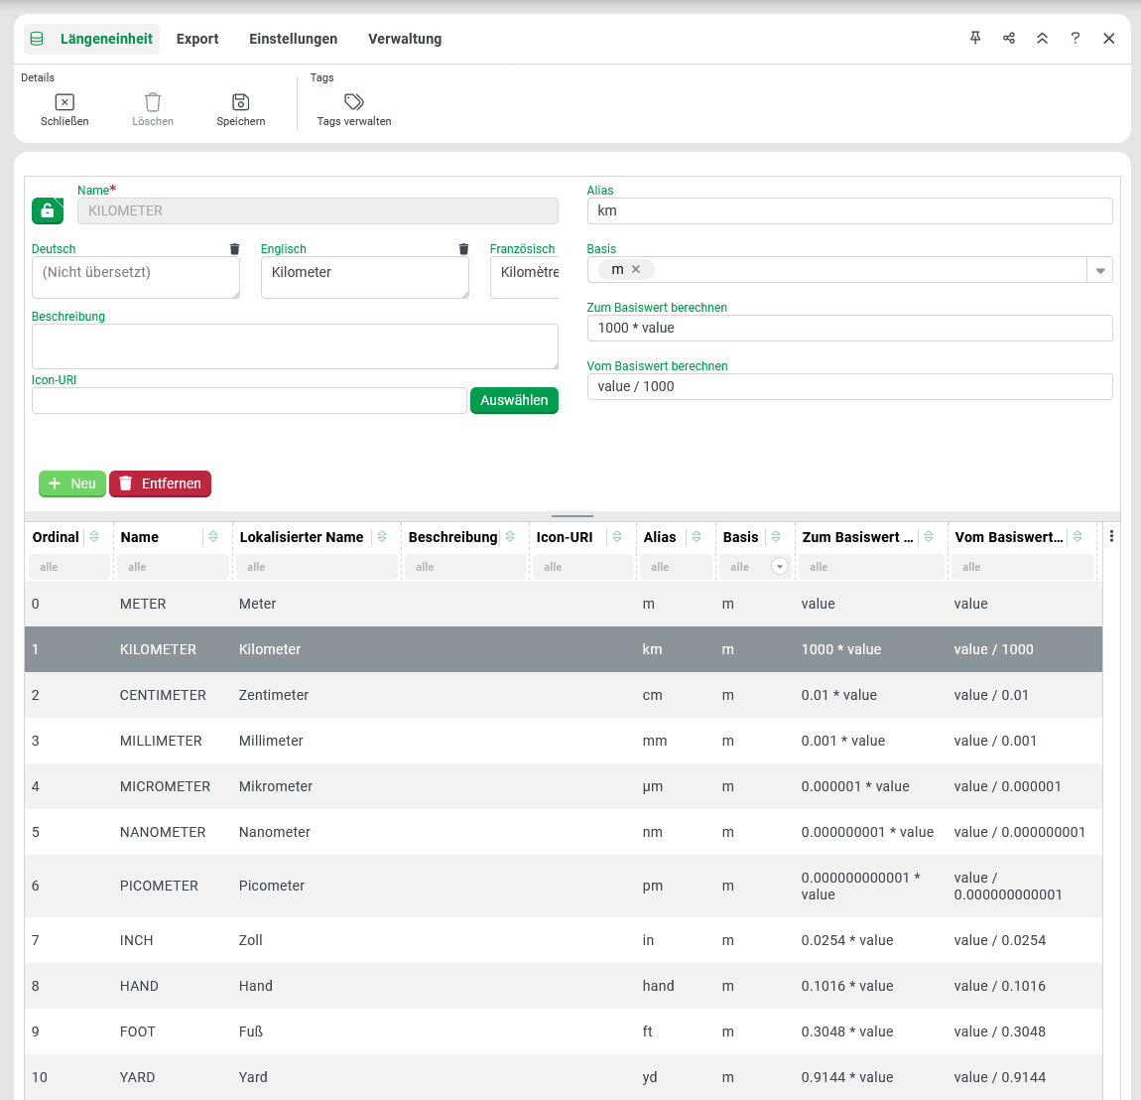The height and width of the screenshot is (1100, 1141).
Task: Click the Speichern save icon
Action: coord(240,102)
